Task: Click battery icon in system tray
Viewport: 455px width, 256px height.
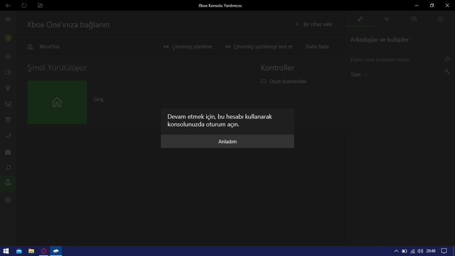Action: click(x=404, y=251)
